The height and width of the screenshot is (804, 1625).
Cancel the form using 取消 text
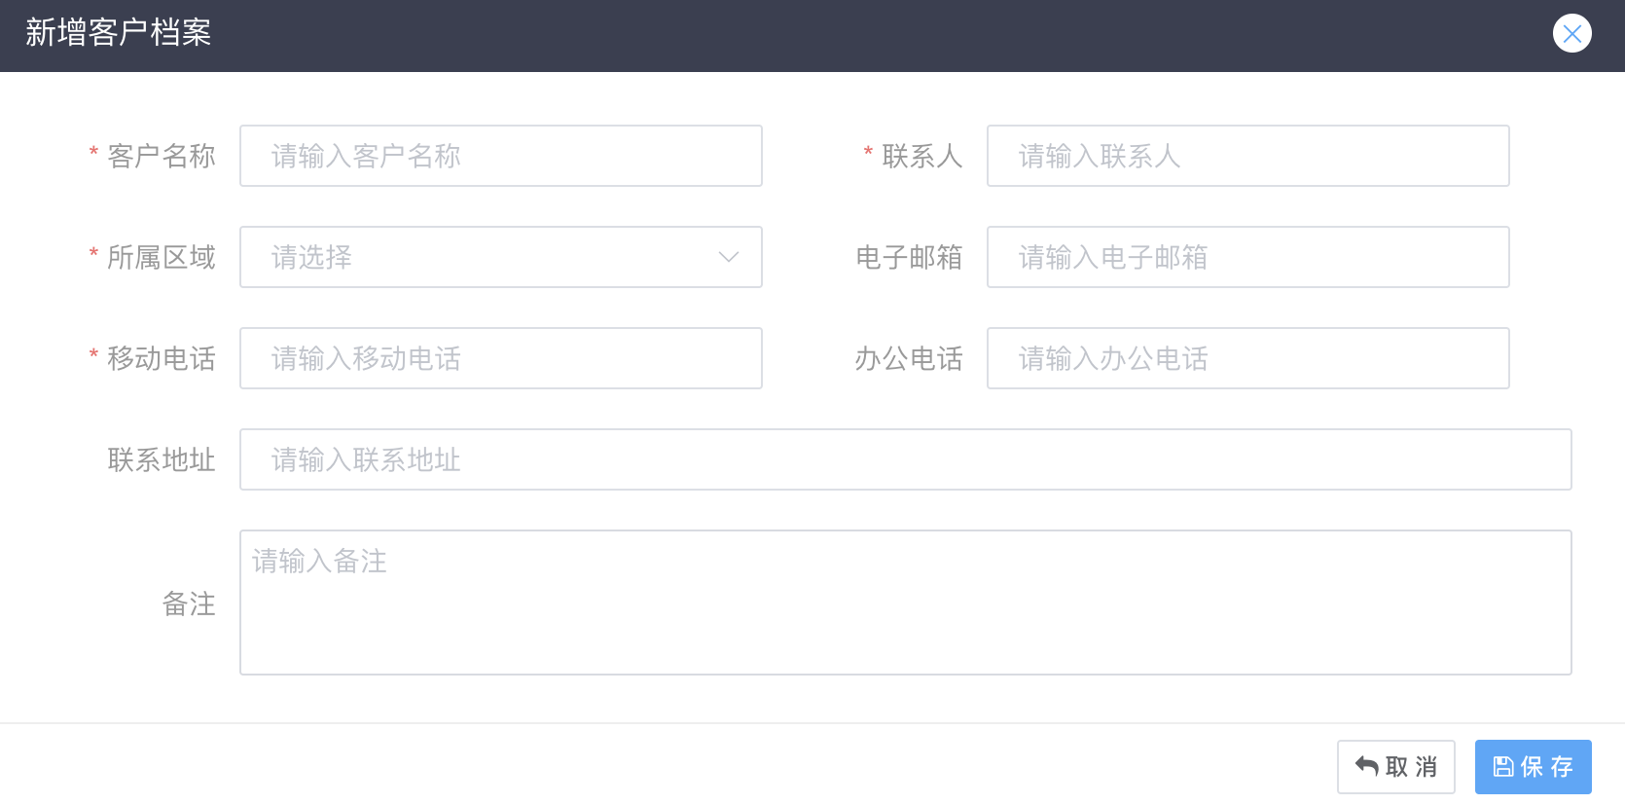pos(1412,767)
